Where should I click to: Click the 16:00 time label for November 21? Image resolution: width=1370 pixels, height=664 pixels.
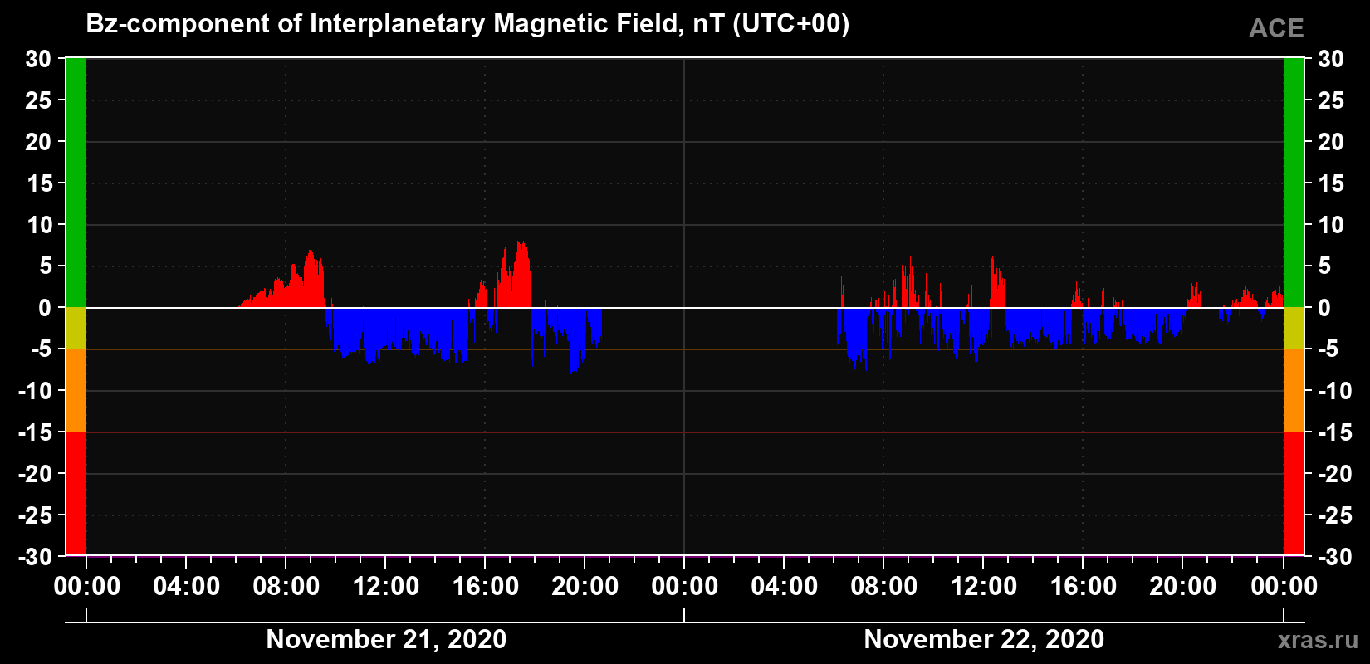click(485, 587)
